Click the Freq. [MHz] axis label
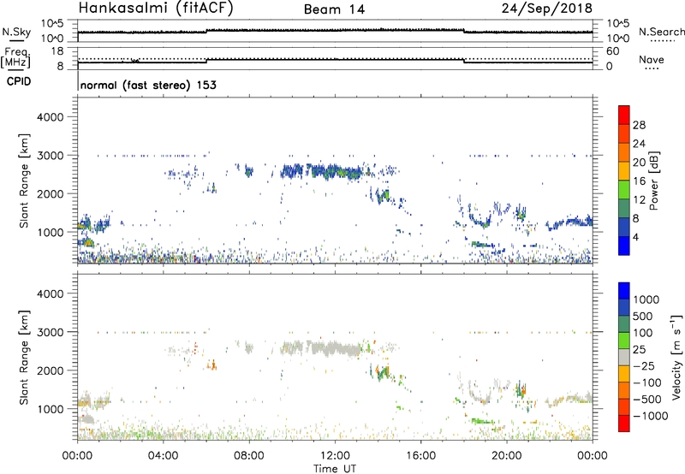 click(17, 57)
